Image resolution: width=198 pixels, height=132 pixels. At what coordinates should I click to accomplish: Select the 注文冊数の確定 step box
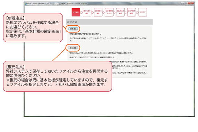coord(98,12)
